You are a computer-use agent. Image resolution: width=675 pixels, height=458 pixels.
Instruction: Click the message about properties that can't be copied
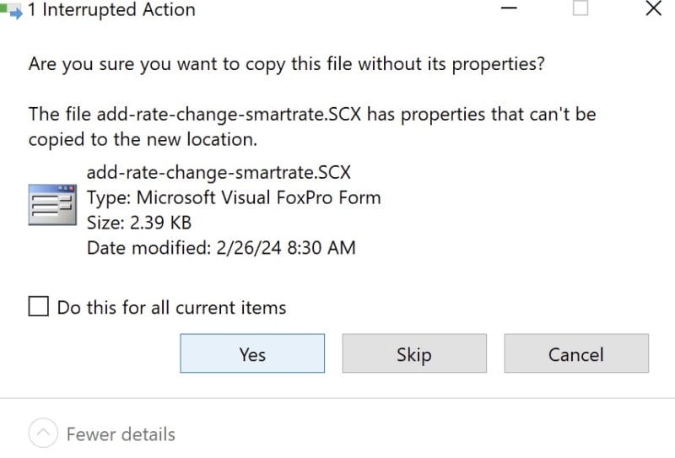coord(312,127)
